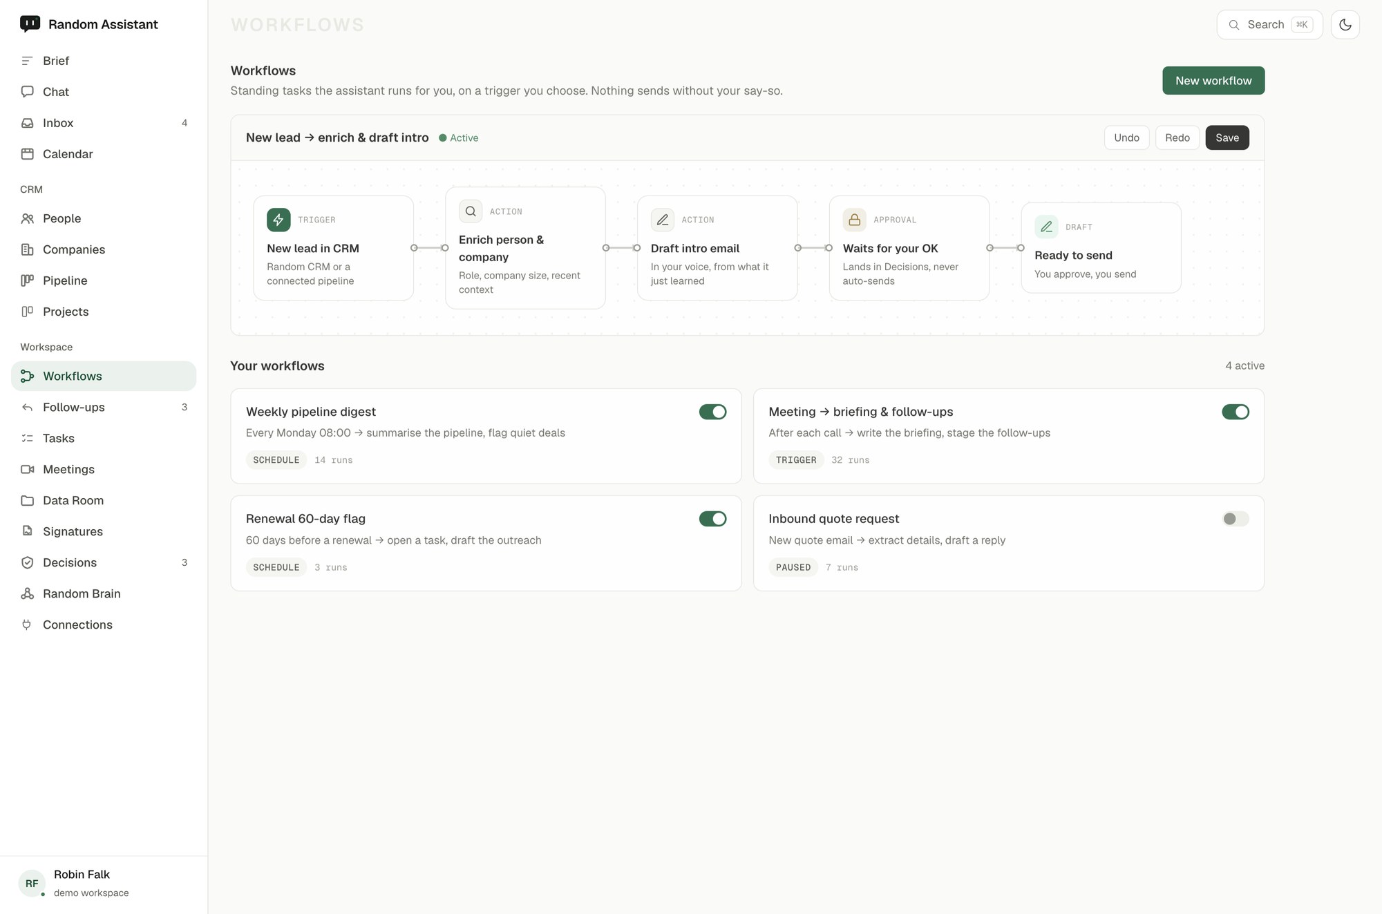Open Projects in the CRM section
Image resolution: width=1382 pixels, height=914 pixels.
coord(104,312)
